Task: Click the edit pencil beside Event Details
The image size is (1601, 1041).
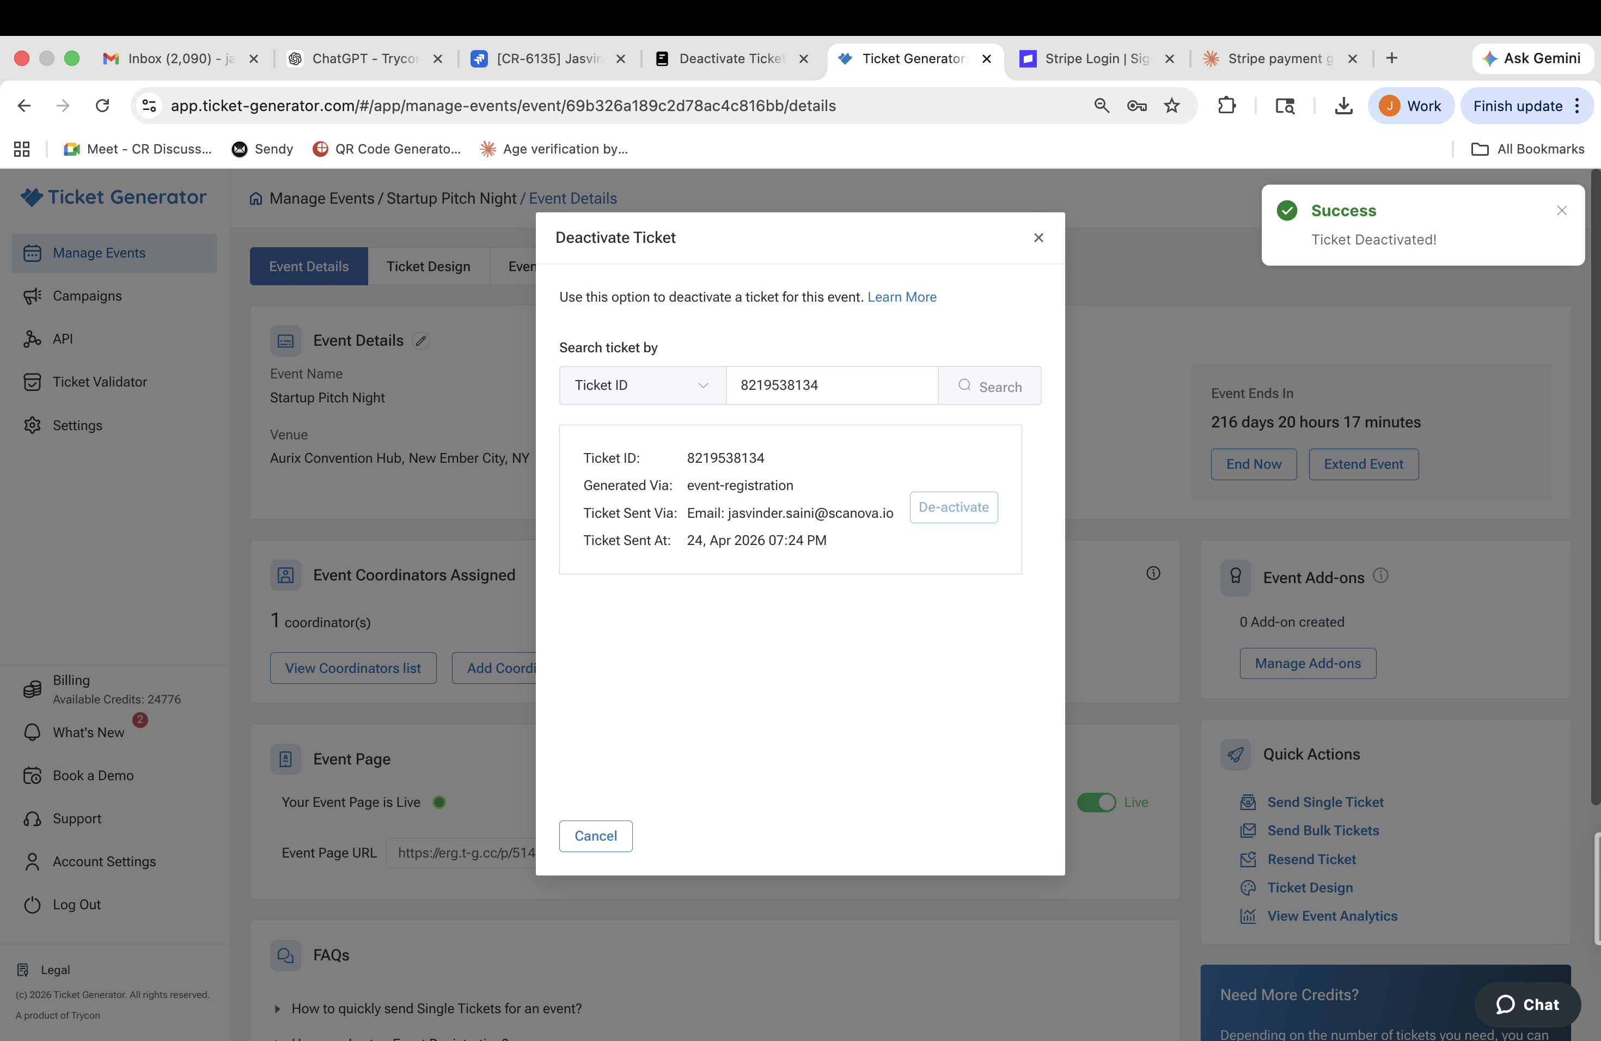Action: [x=421, y=341]
